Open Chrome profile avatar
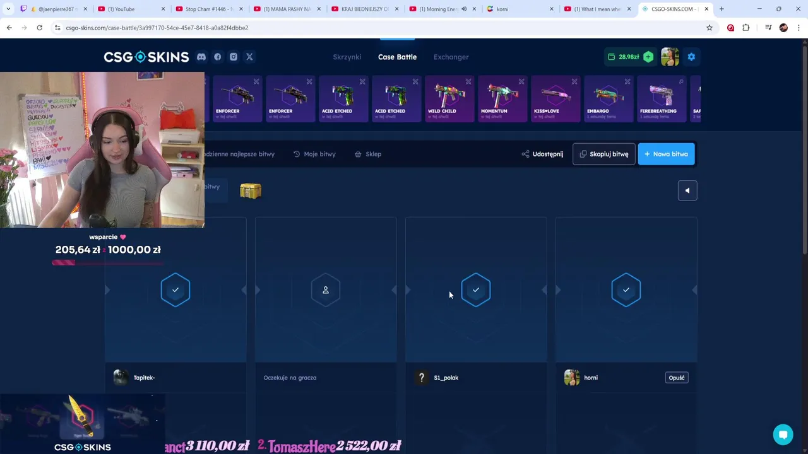This screenshot has height=454, width=808. 783,28
